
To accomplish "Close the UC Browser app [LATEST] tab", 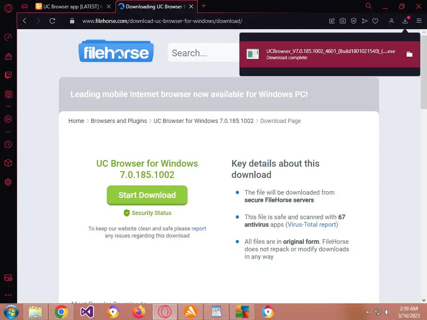I will coord(109,7).
